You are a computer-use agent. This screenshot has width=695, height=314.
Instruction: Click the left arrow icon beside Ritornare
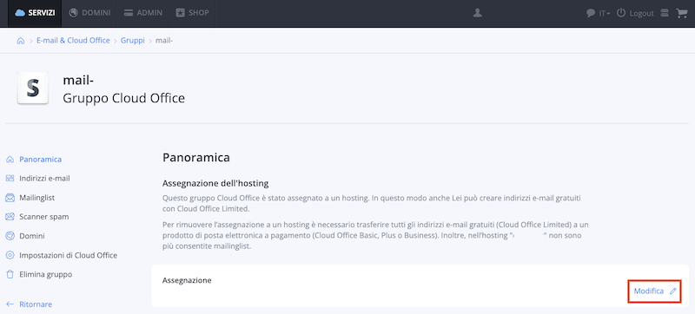tap(10, 304)
